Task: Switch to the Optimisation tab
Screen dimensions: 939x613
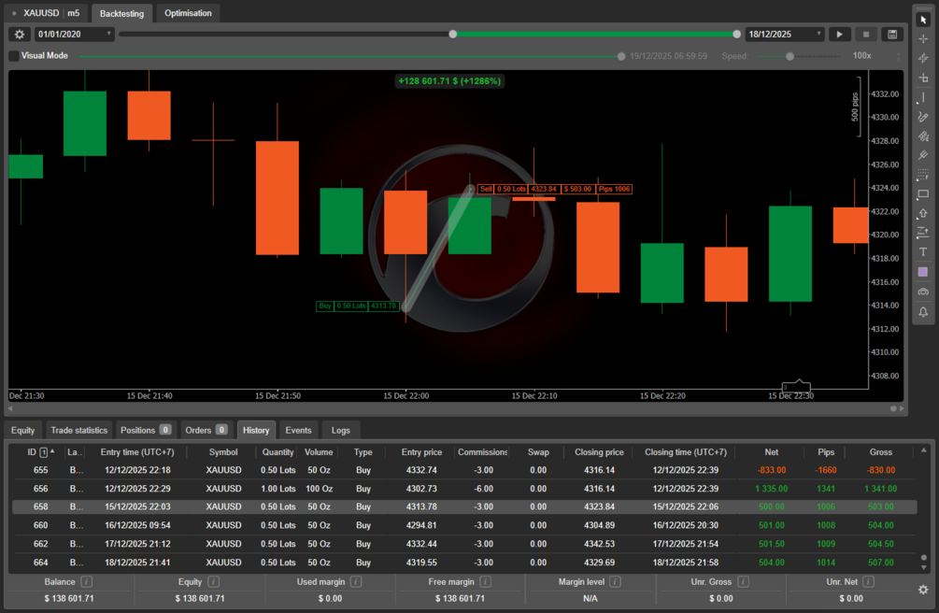Action: 188,13
